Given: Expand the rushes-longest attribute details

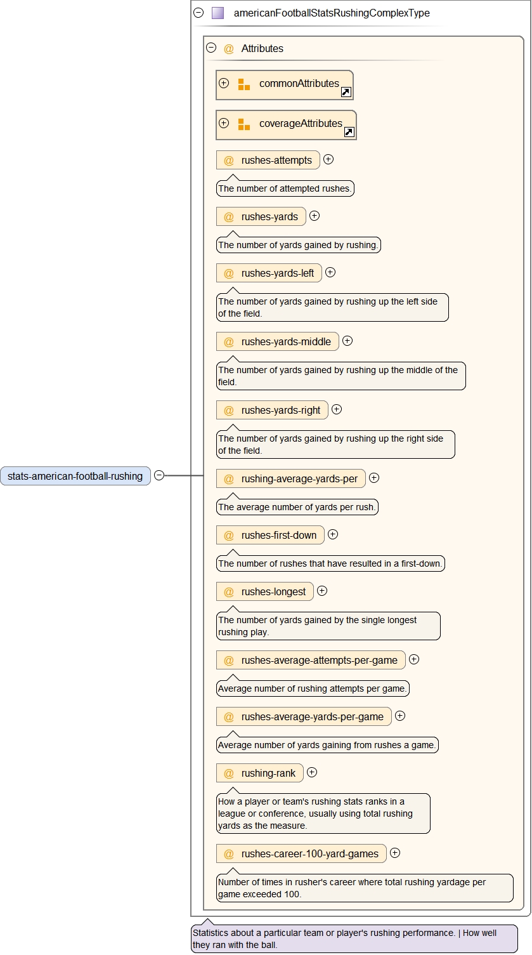Looking at the screenshot, I should pyautogui.click(x=322, y=591).
